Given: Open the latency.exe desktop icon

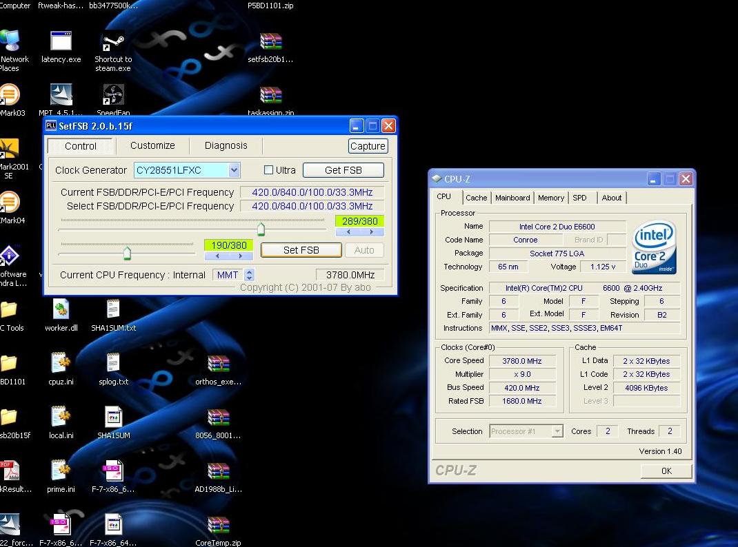Looking at the screenshot, I should [x=61, y=41].
